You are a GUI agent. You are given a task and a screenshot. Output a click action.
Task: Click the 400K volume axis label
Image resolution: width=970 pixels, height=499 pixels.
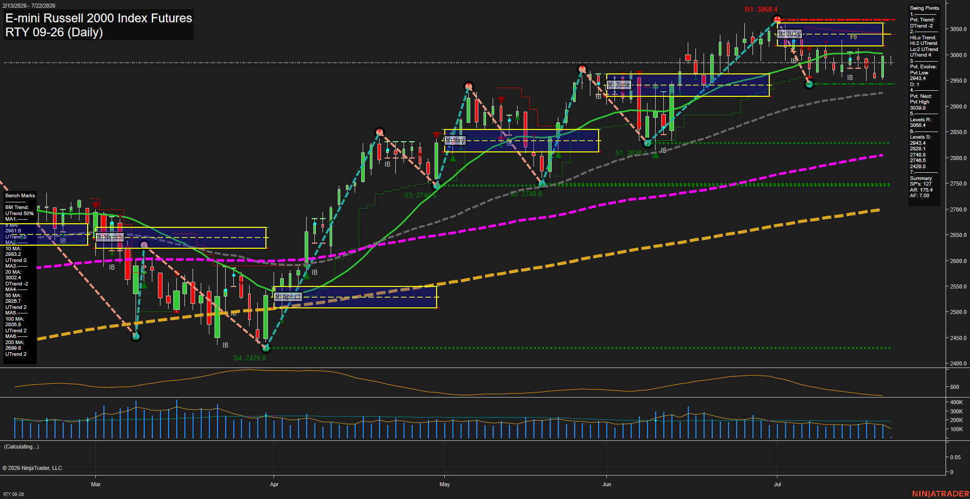click(x=956, y=402)
